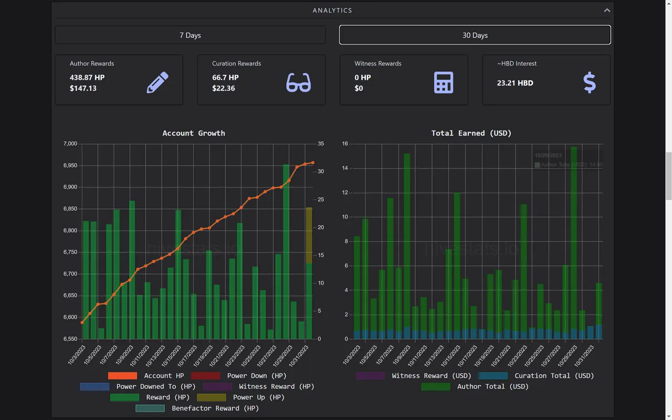Toggle Power Down (HP) legend swatch
This screenshot has width=672, height=420.
205,376
